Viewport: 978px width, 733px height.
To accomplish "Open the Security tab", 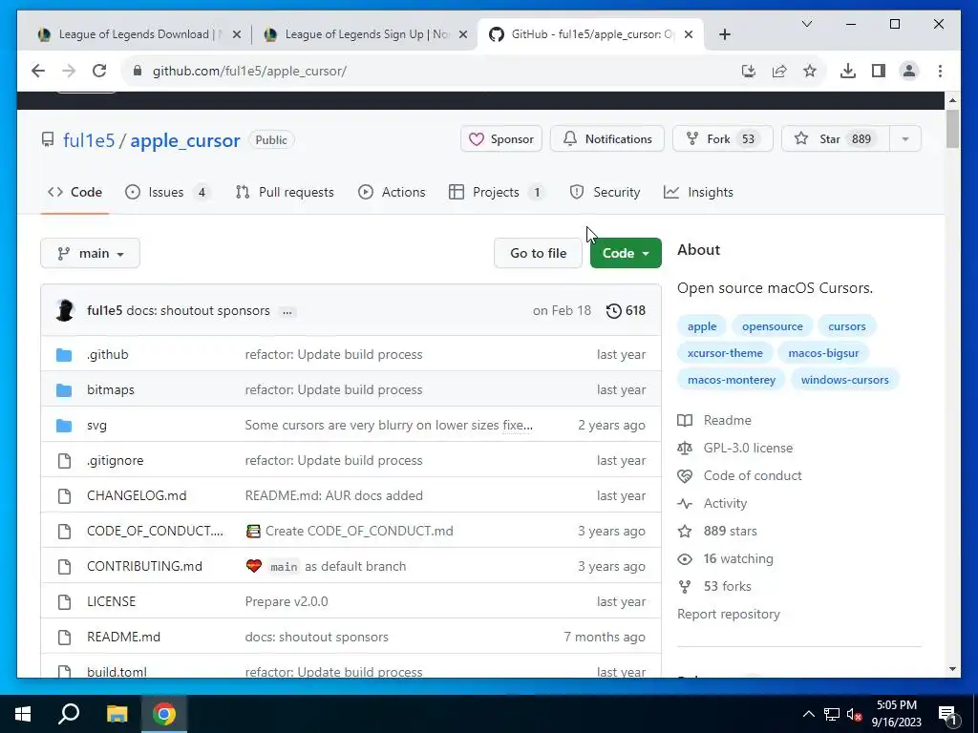I will point(605,192).
